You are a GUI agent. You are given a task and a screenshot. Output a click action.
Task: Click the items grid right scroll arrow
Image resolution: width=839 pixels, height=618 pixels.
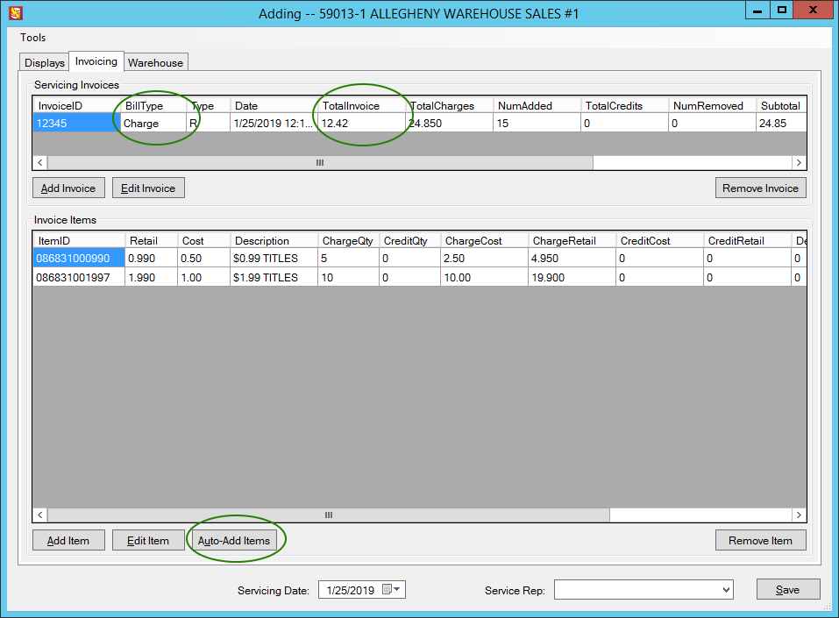[799, 515]
